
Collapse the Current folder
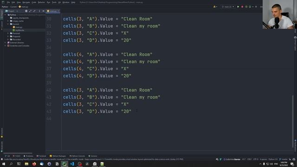coord(8,24)
